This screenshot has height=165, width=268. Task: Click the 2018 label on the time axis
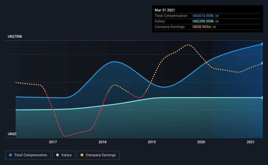(x=102, y=142)
